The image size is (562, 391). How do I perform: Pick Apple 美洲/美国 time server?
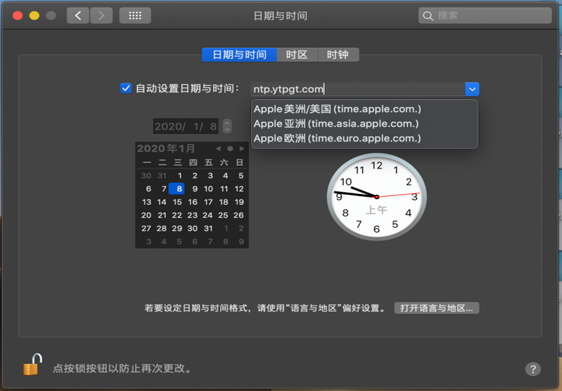point(337,109)
